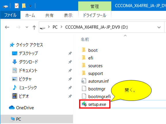The height and width of the screenshot is (124, 166).
Task: Open the recent locations dropdown arrow
Action: (27, 27)
